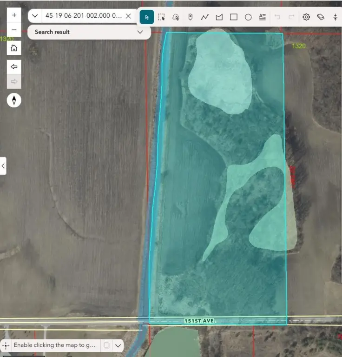342x357 pixels.
Task: Activate the polygon drawing tool
Action: 219,17
